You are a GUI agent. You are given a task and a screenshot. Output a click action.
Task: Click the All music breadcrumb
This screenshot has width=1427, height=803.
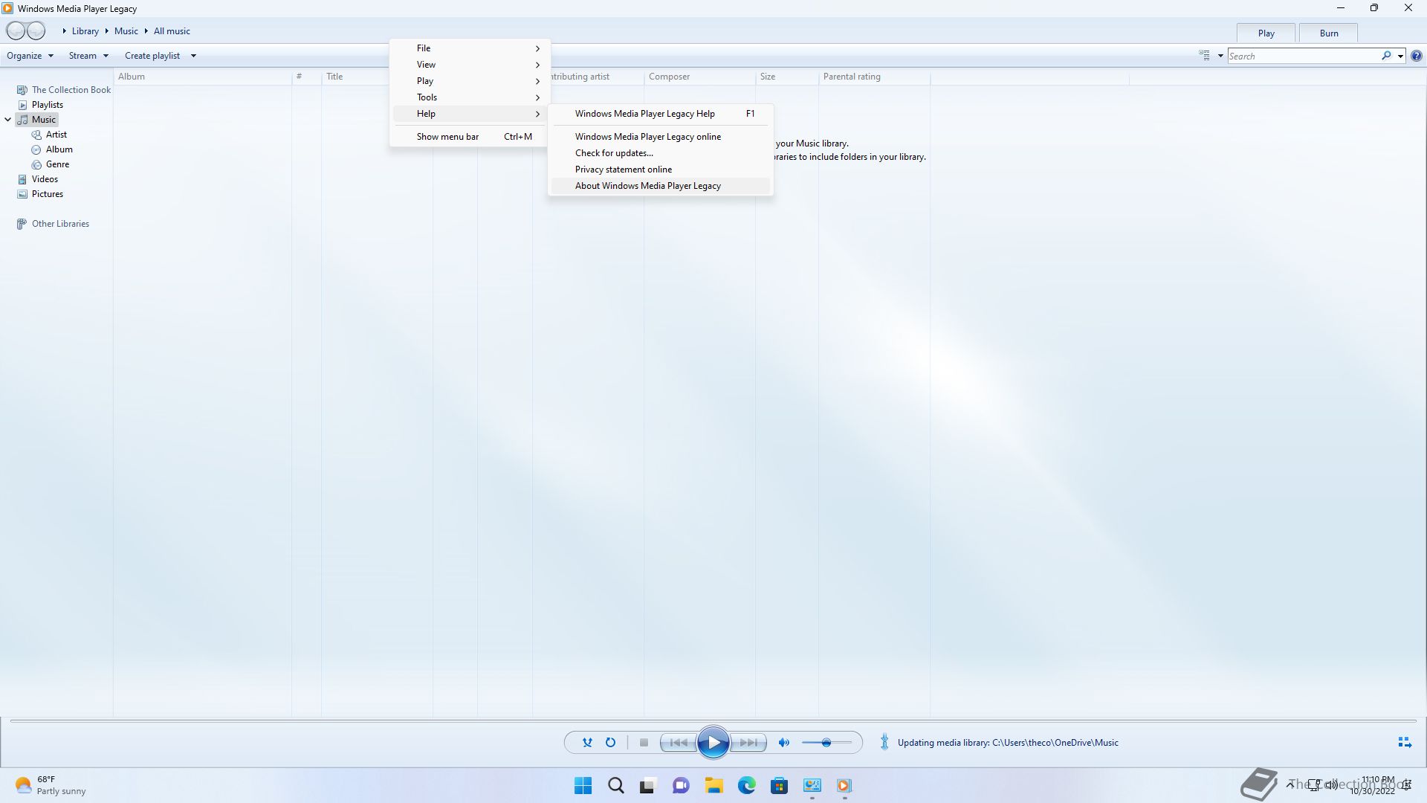[172, 31]
